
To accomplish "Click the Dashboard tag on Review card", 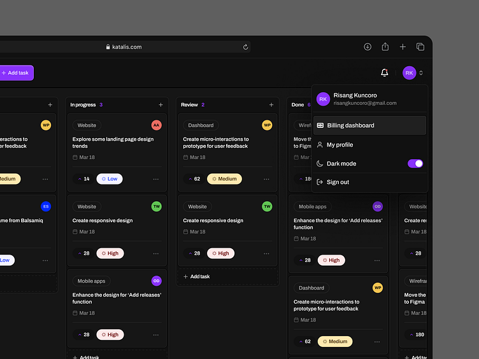I will pyautogui.click(x=201, y=125).
